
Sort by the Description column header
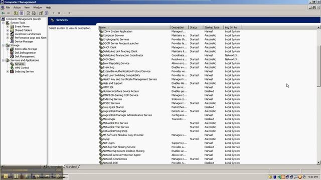click(x=179, y=27)
